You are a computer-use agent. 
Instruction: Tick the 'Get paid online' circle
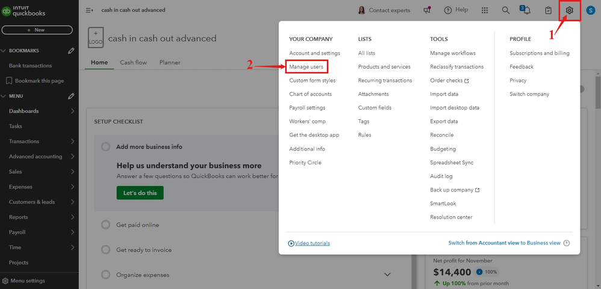click(x=106, y=225)
